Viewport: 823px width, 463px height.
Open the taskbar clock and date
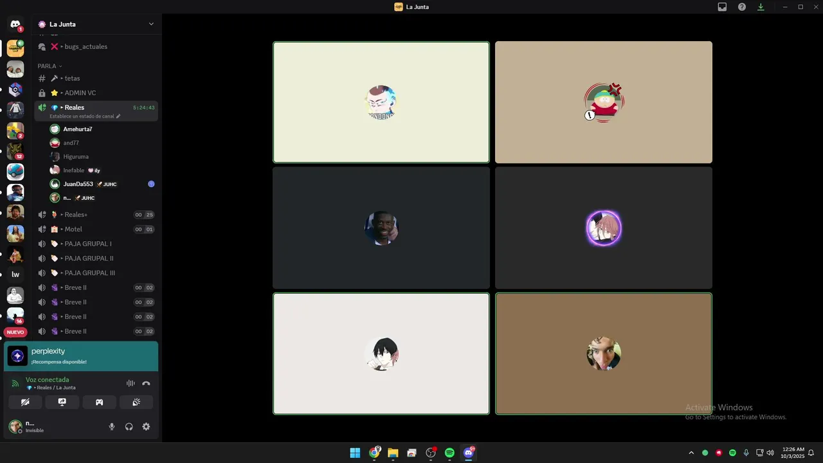click(x=792, y=453)
